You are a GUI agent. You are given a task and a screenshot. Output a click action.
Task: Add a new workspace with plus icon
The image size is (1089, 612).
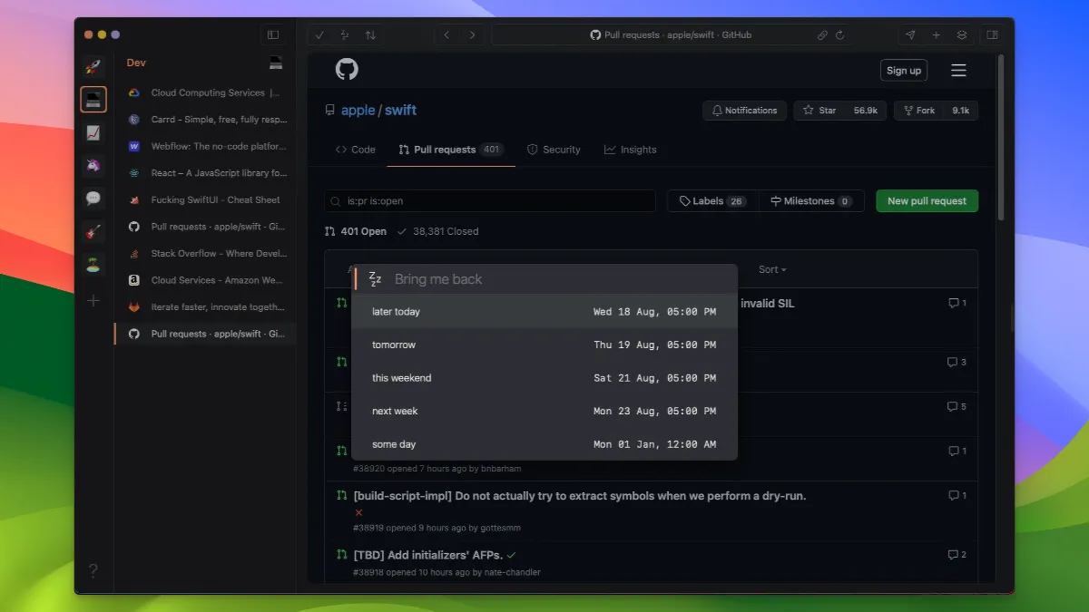pos(93,300)
